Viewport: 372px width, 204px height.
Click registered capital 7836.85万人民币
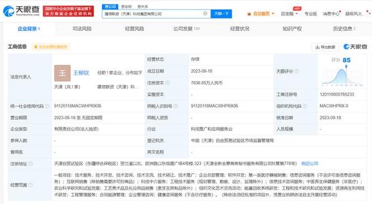click(207, 83)
